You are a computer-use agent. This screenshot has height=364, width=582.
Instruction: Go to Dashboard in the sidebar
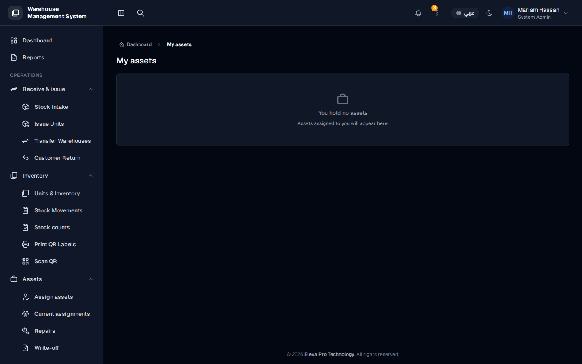52,40
